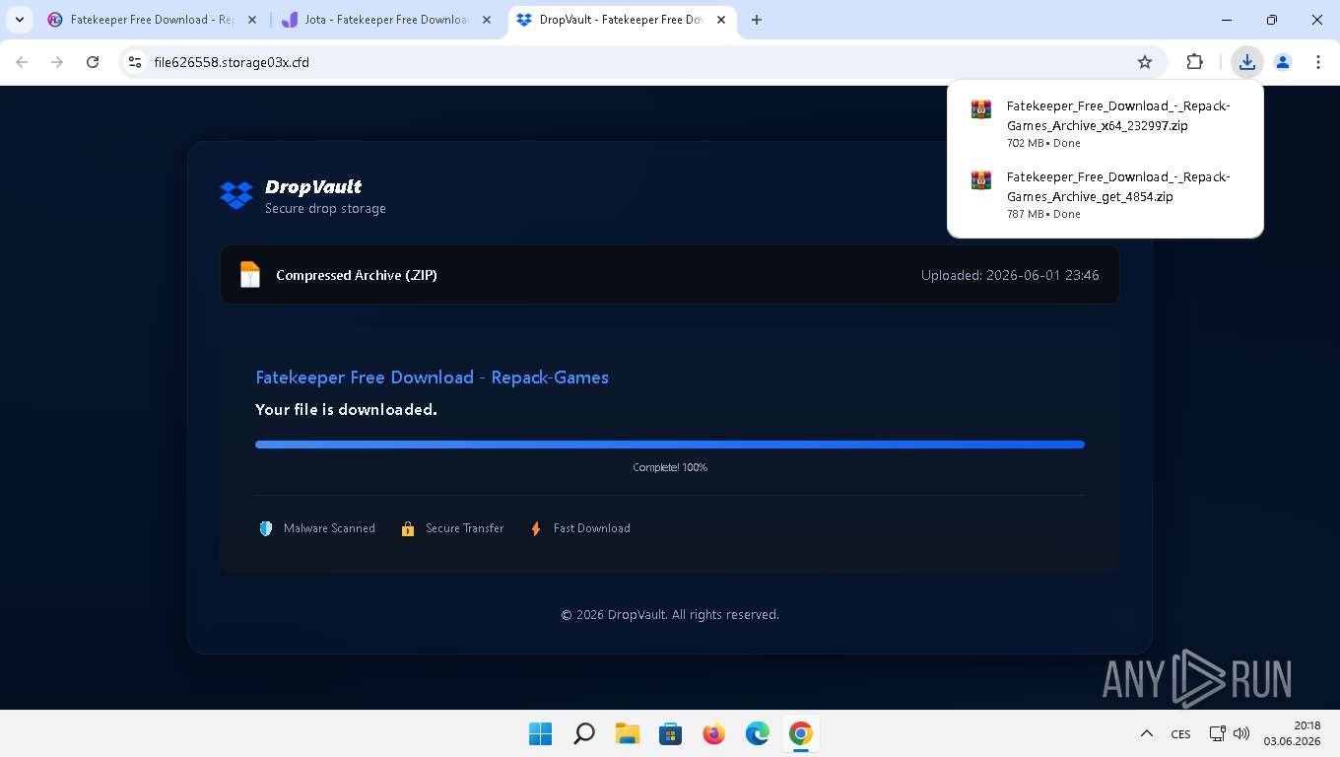Click the ZIP file icon in archive row
Screen dimensions: 1340x757
pyautogui.click(x=250, y=275)
